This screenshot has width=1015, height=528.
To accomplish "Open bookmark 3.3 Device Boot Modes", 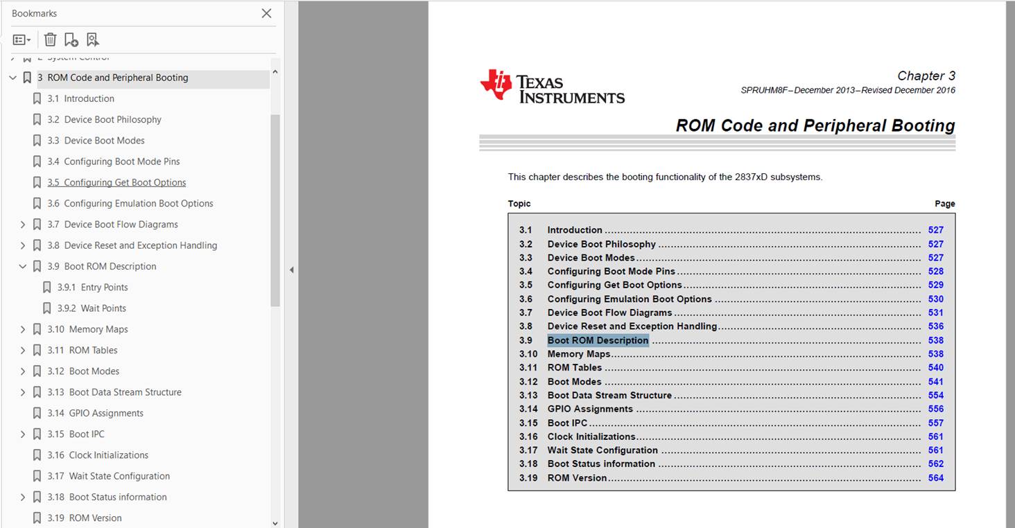I will coord(96,140).
